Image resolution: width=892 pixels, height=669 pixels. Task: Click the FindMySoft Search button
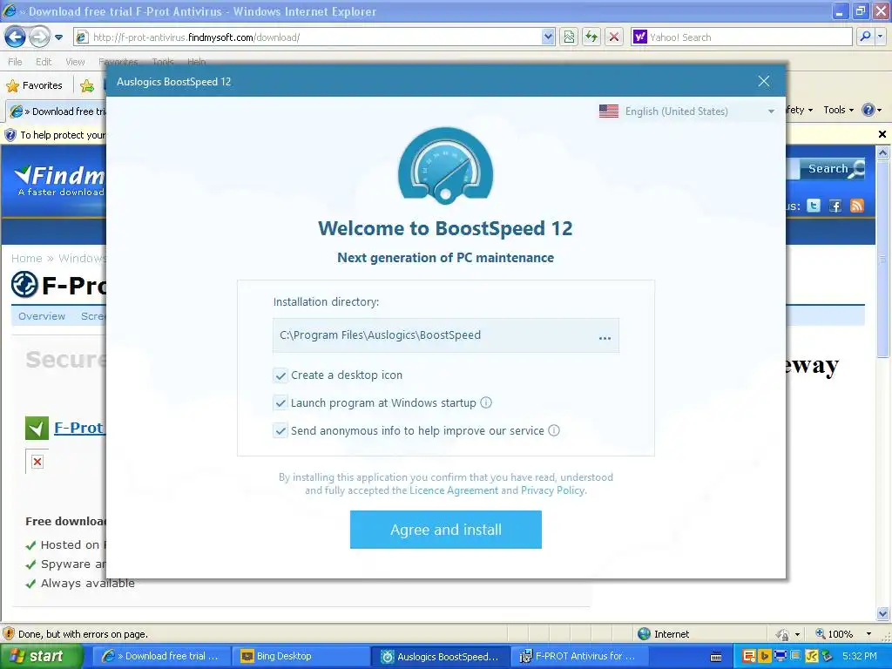[832, 169]
